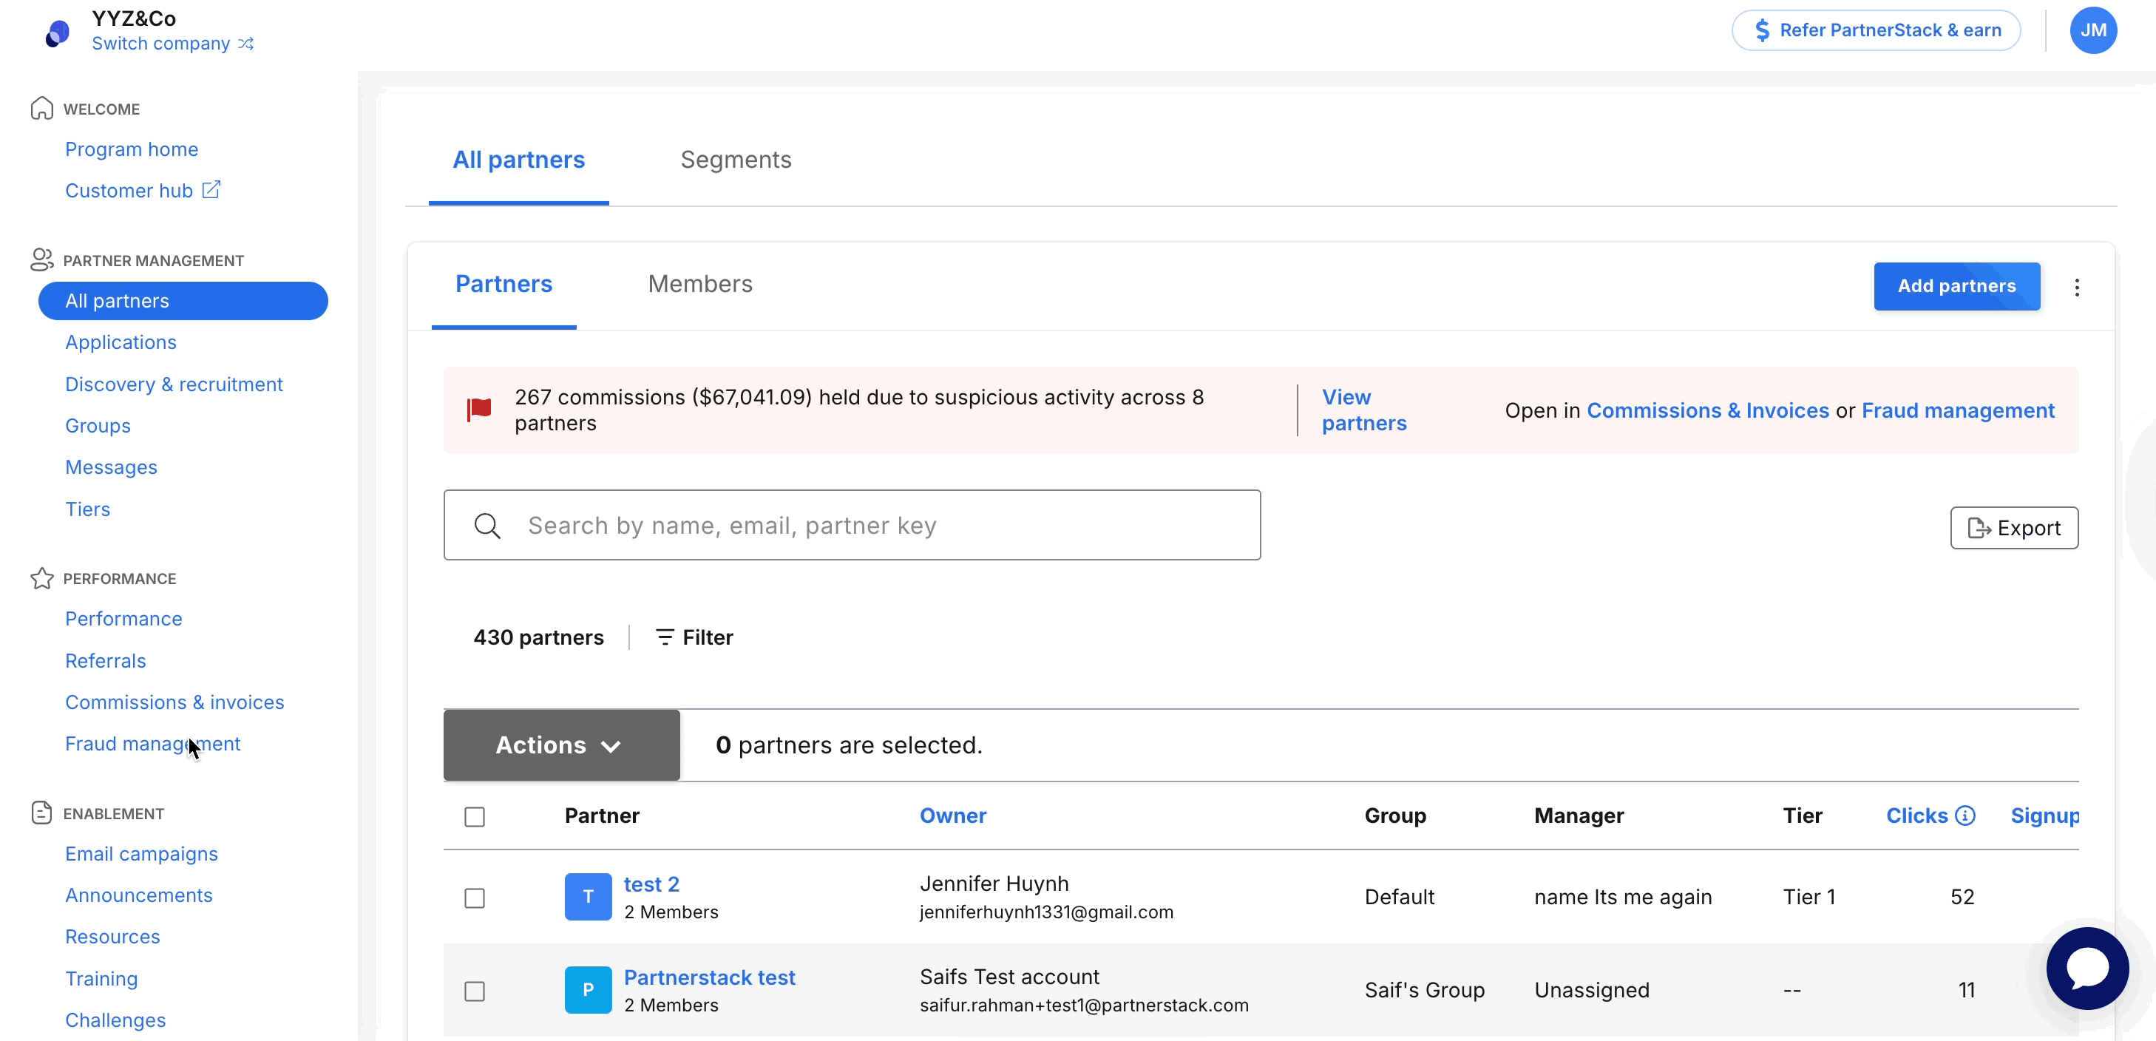Click the T avatar for test 2
This screenshot has width=2156, height=1041.
coord(588,896)
